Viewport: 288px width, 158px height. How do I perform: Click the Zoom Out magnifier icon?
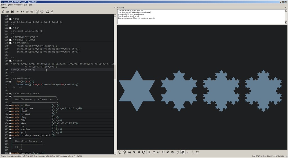click(139, 152)
